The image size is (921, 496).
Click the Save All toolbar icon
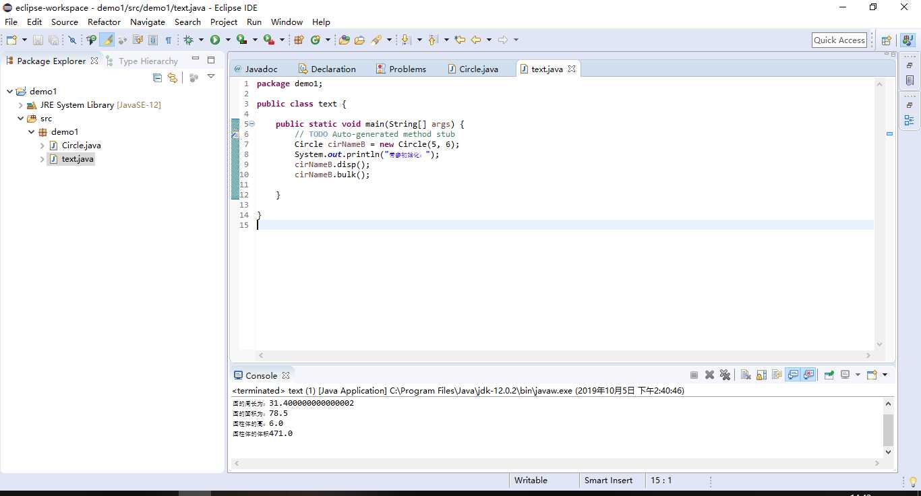[53, 40]
